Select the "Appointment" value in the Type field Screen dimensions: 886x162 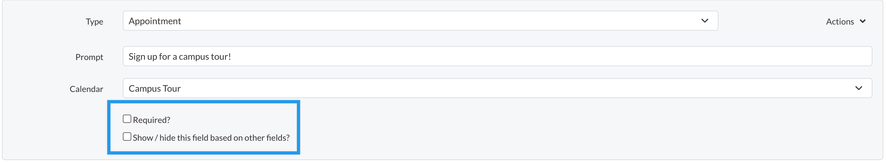pyautogui.click(x=155, y=21)
